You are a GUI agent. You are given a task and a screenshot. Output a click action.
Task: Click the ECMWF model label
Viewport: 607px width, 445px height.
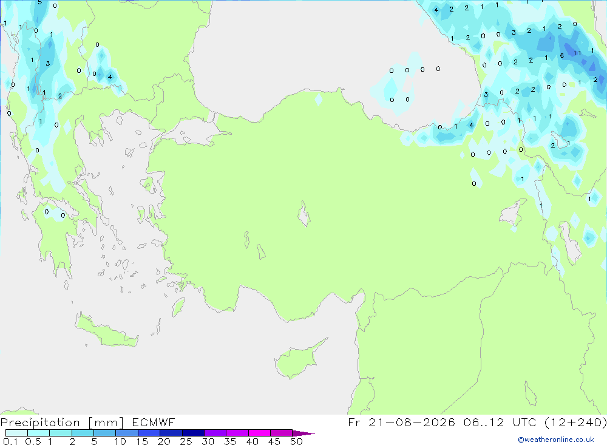click(x=154, y=422)
